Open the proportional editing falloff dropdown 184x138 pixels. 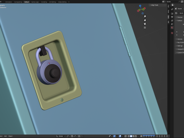click(82, 136)
